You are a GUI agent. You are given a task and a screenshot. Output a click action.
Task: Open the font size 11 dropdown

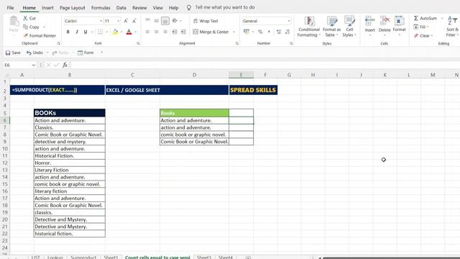click(x=118, y=21)
